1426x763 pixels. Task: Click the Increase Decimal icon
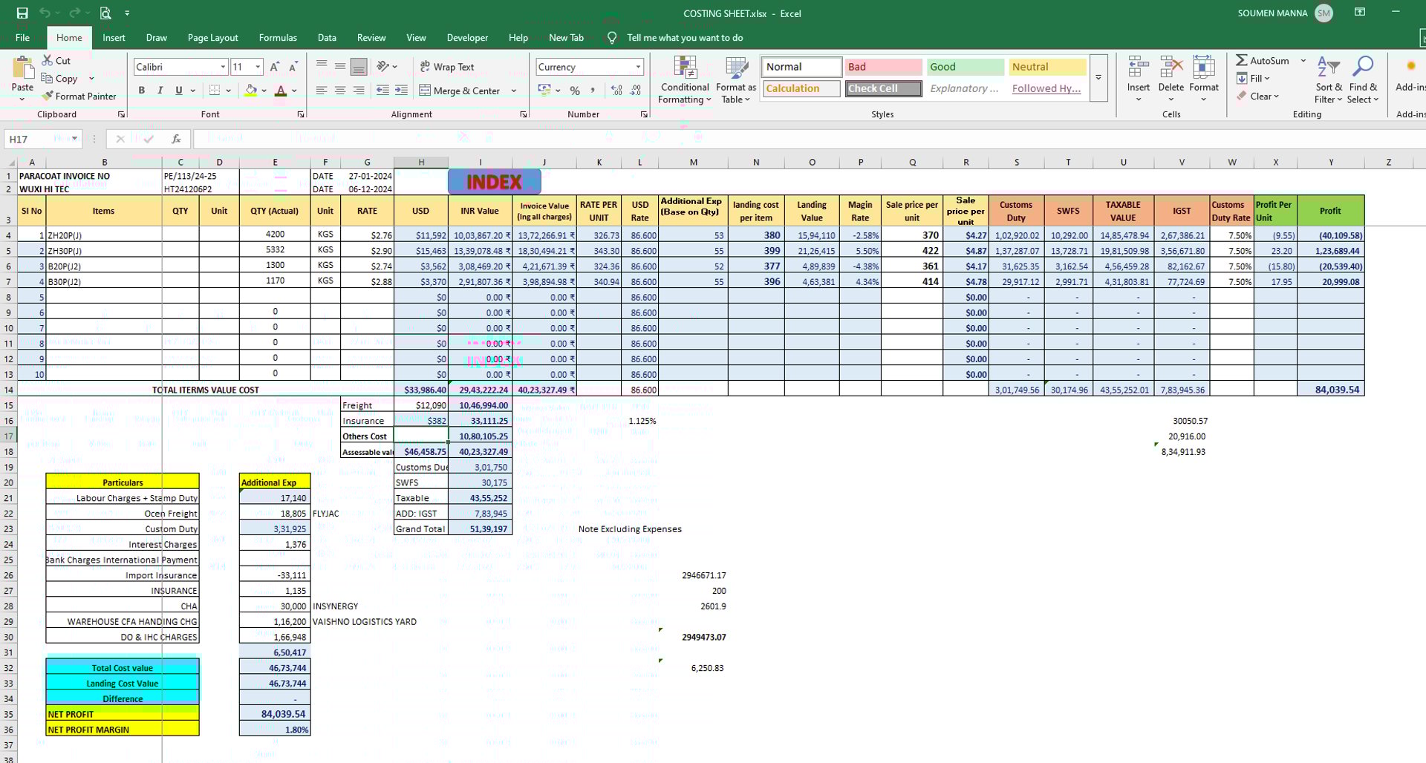[616, 91]
